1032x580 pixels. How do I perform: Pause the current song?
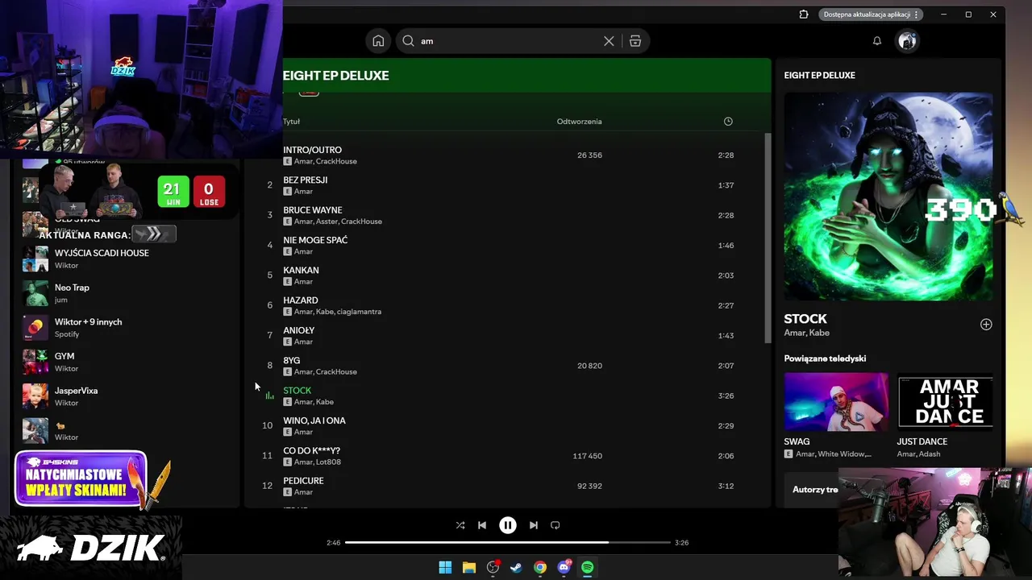(x=508, y=525)
